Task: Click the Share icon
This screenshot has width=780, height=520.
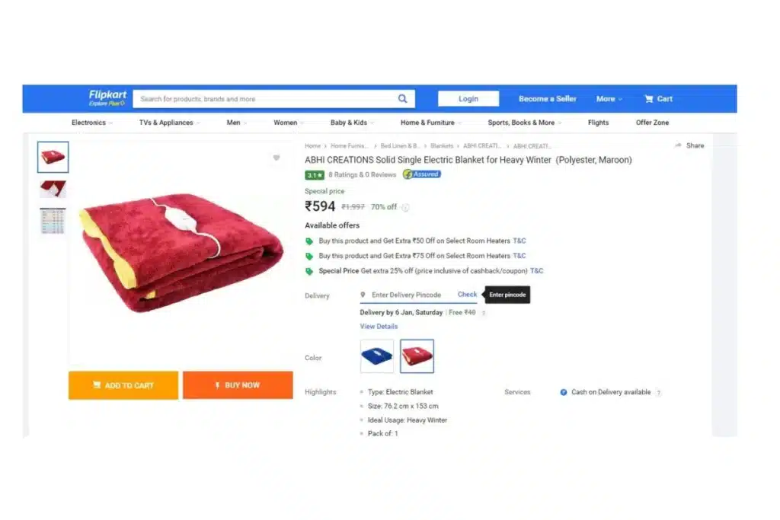Action: (678, 145)
